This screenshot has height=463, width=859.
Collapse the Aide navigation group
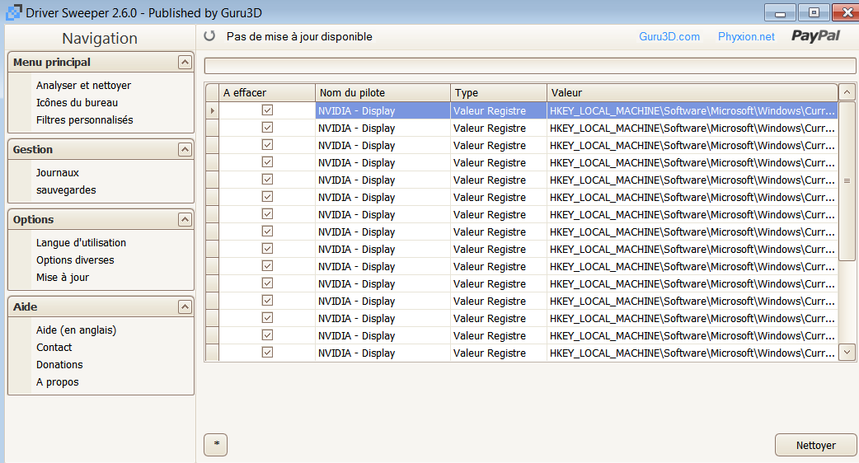pyautogui.click(x=185, y=307)
